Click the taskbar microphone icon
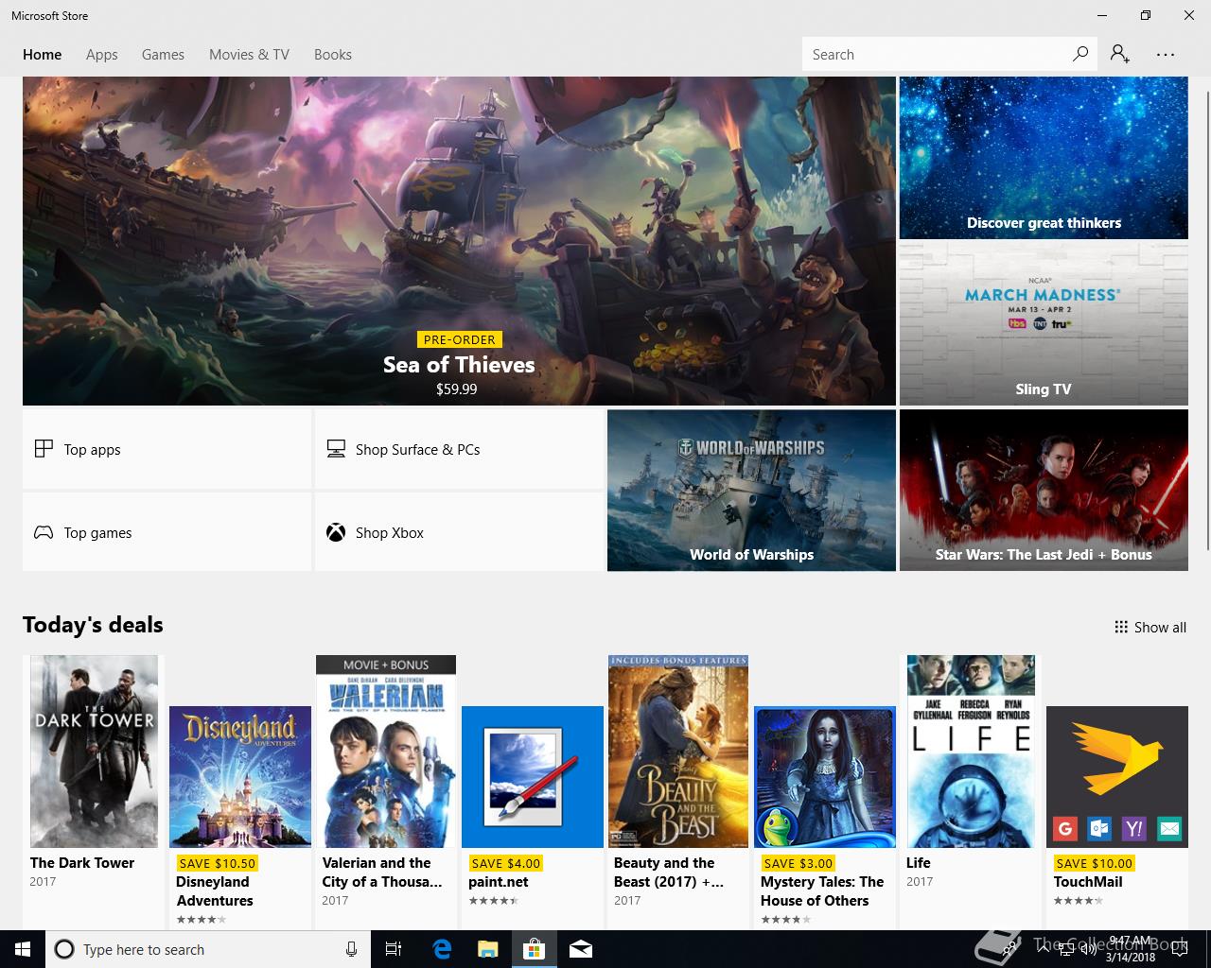1211x968 pixels. click(x=351, y=949)
